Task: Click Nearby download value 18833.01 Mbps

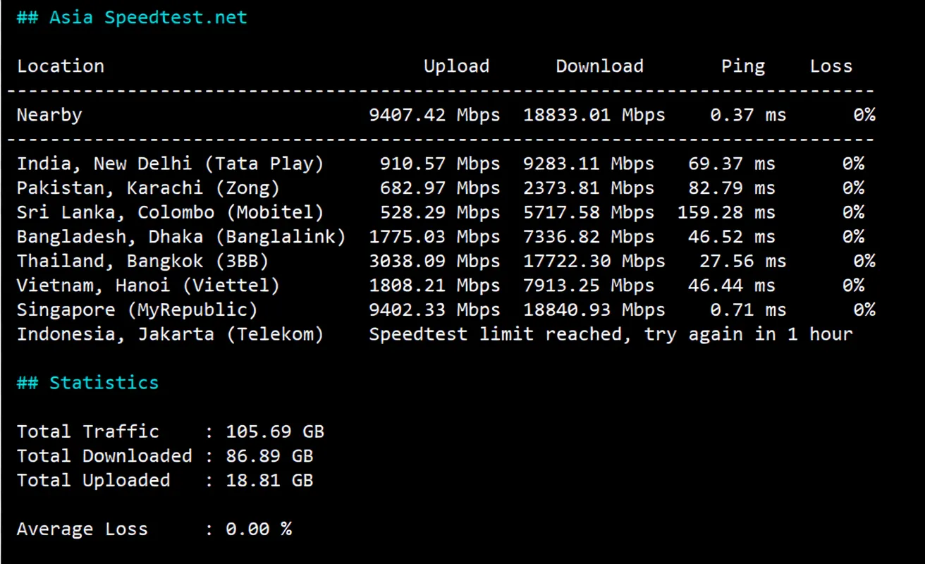Action: pos(594,115)
